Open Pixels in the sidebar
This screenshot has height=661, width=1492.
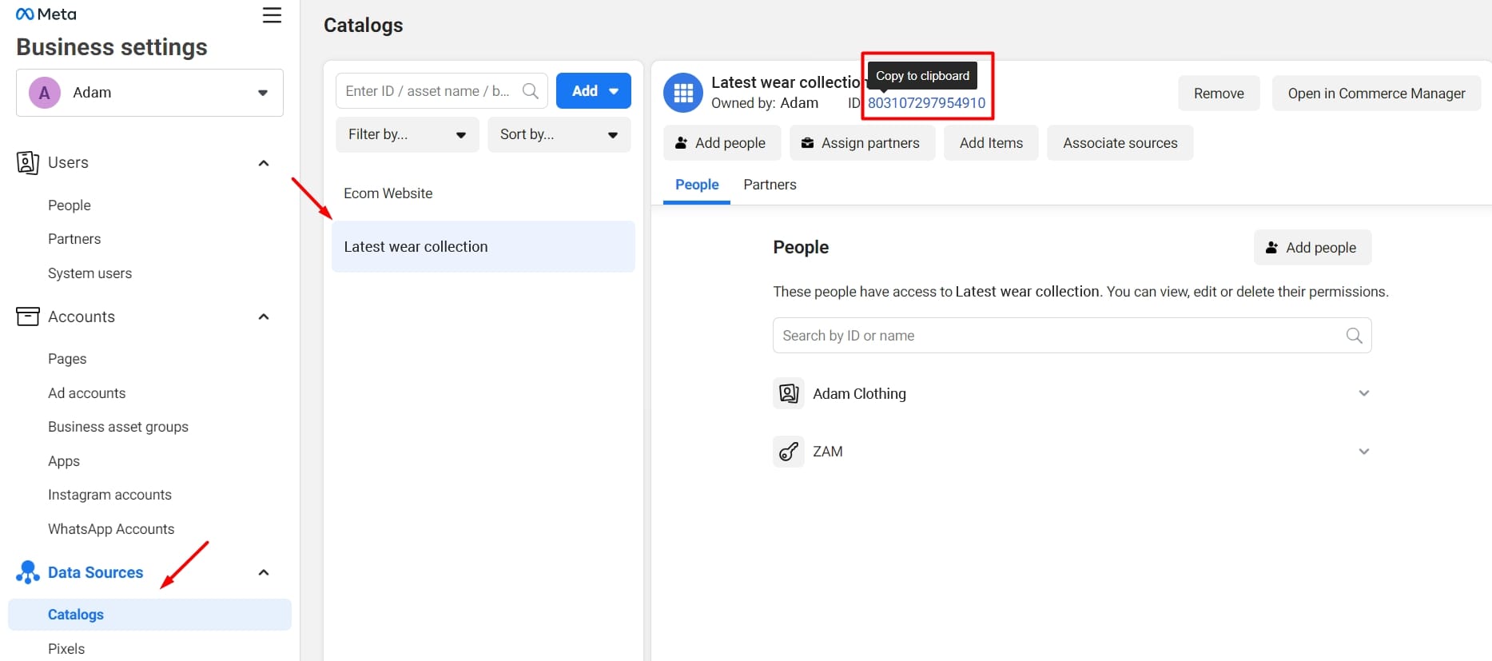click(x=66, y=649)
